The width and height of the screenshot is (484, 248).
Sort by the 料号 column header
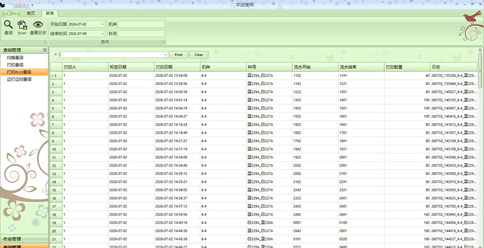point(269,67)
